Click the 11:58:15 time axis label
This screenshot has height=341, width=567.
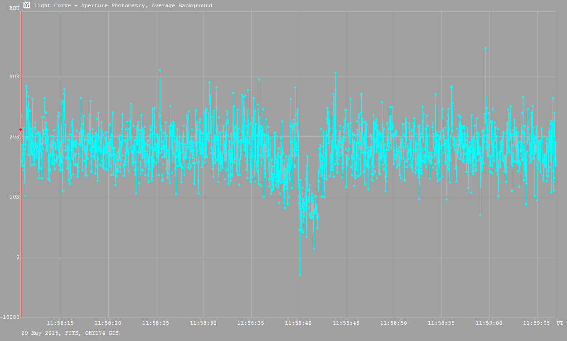click(x=61, y=323)
